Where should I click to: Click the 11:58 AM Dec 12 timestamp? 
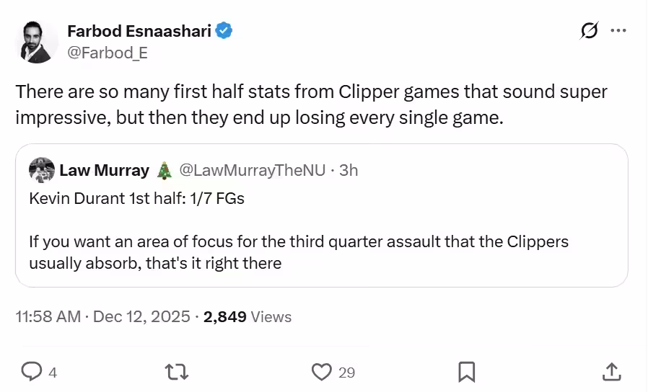click(x=102, y=316)
